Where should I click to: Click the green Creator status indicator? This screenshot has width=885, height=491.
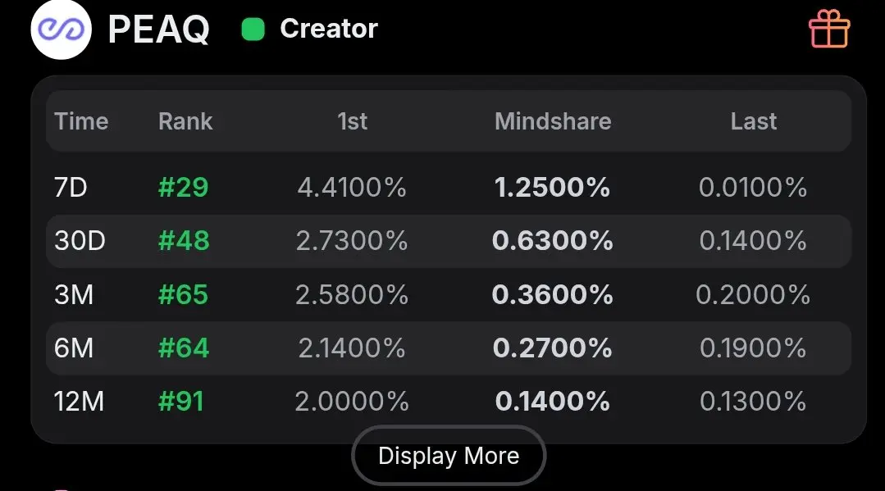[253, 30]
